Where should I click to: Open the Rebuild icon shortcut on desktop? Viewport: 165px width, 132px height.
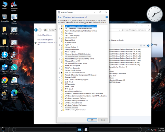[x=14, y=56]
